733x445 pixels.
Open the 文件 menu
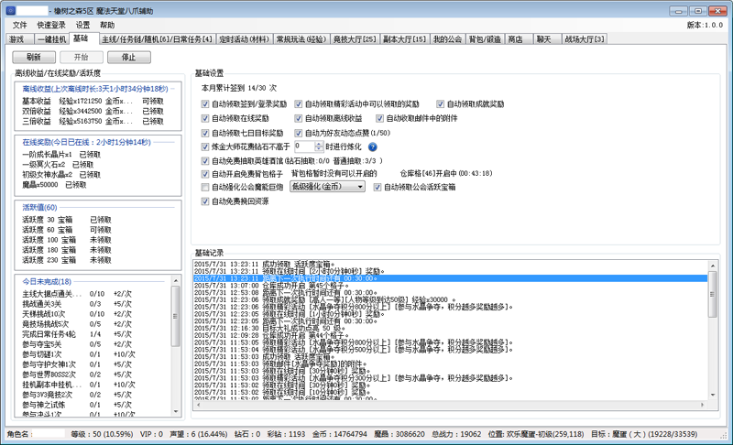pyautogui.click(x=20, y=26)
